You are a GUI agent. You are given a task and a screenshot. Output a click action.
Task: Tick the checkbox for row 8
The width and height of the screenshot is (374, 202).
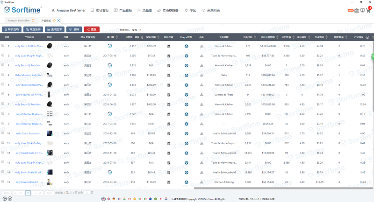(x=3, y=113)
